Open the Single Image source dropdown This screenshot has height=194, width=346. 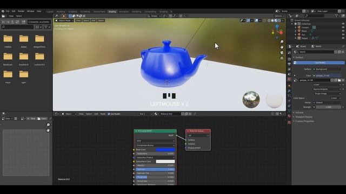327,94
